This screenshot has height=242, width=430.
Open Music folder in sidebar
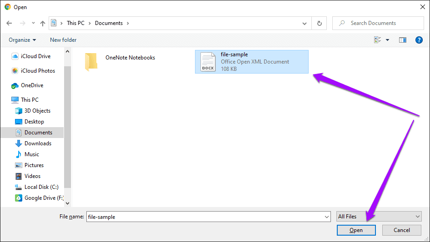[32, 154]
